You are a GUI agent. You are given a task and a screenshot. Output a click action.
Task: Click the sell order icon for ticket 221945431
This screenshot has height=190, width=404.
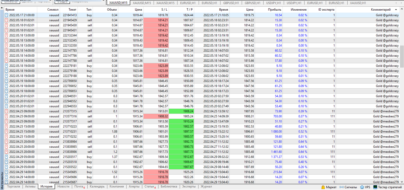coord(7,30)
